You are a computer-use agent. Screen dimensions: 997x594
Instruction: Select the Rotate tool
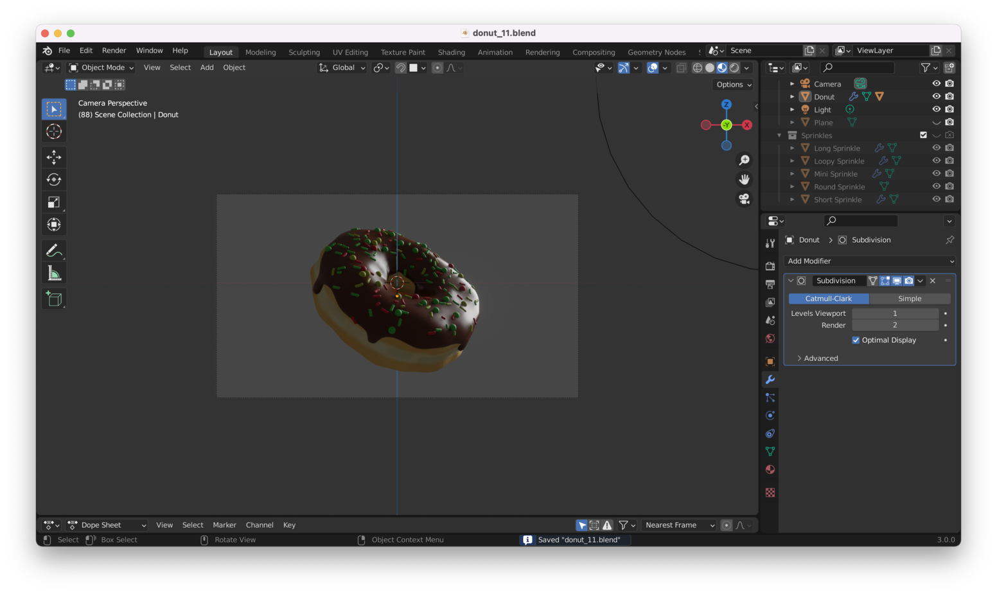tap(54, 179)
